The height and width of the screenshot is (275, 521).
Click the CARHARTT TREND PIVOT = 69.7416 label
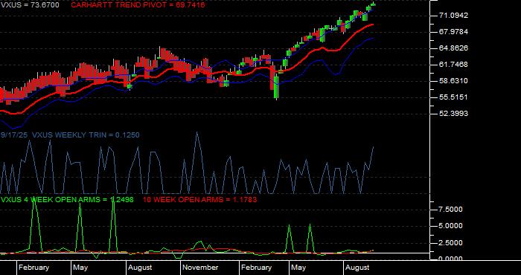[138, 5]
